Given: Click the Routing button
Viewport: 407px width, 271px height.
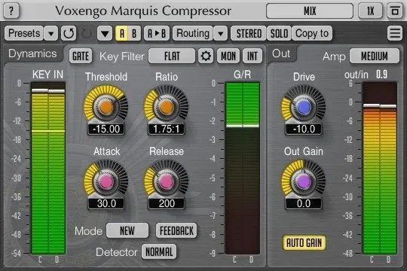Looking at the screenshot, I should pos(193,33).
